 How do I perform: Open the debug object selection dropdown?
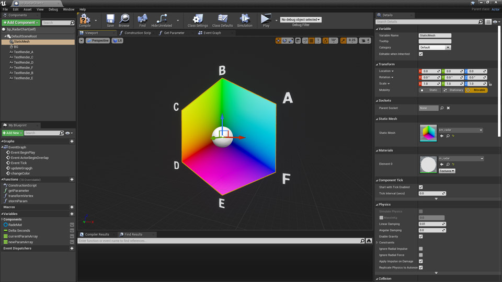(301, 19)
